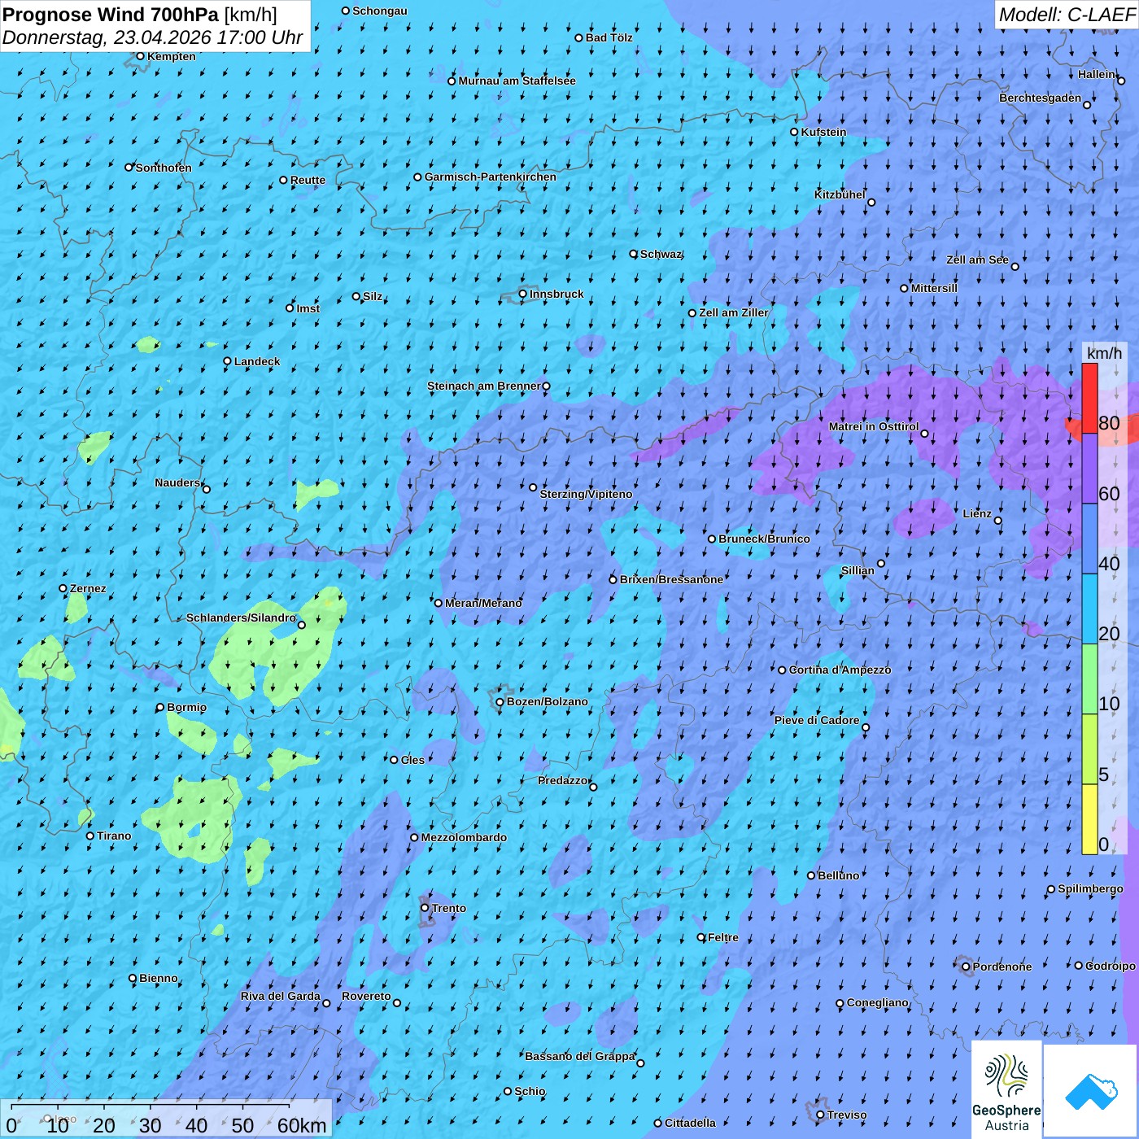Viewport: 1139px width, 1139px height.
Task: Click the Zell am Ziller label
Action: 734,312
